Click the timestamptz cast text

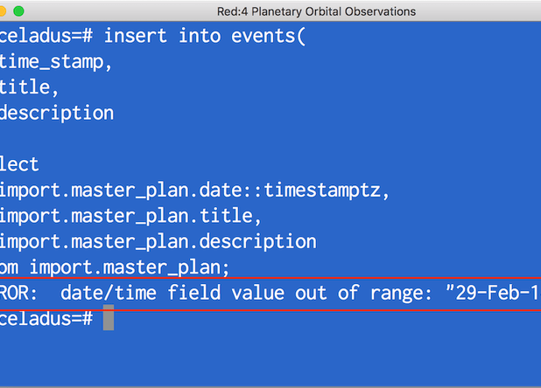tap(322, 191)
